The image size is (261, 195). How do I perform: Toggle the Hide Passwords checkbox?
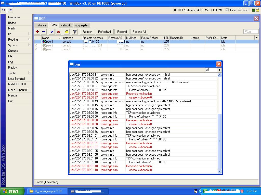(x=227, y=10)
